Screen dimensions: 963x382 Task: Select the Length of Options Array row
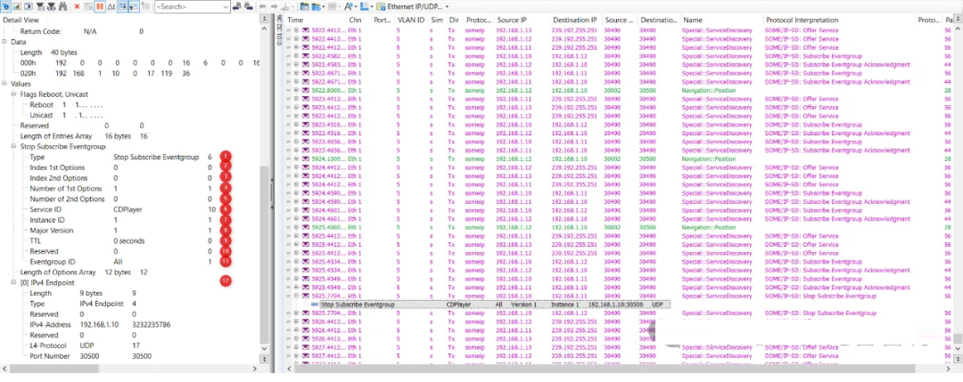pos(84,272)
